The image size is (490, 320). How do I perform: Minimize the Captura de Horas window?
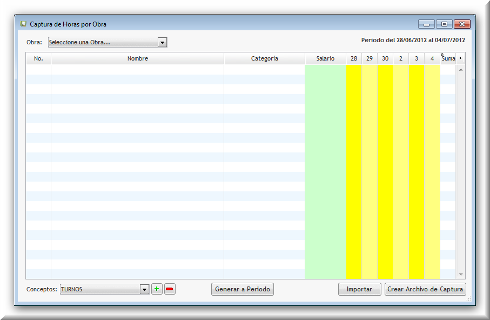coord(426,24)
